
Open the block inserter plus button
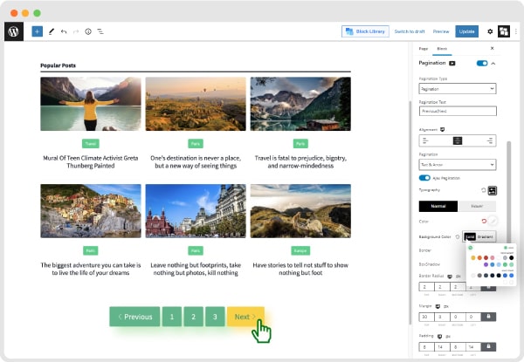pyautogui.click(x=37, y=31)
